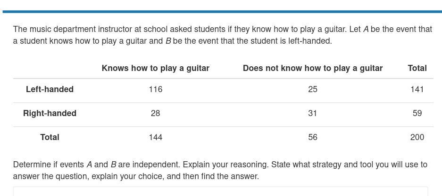Viewport: 442px width, 196px height.
Task: Click the Right-handed total cell 59
Action: pyautogui.click(x=417, y=113)
